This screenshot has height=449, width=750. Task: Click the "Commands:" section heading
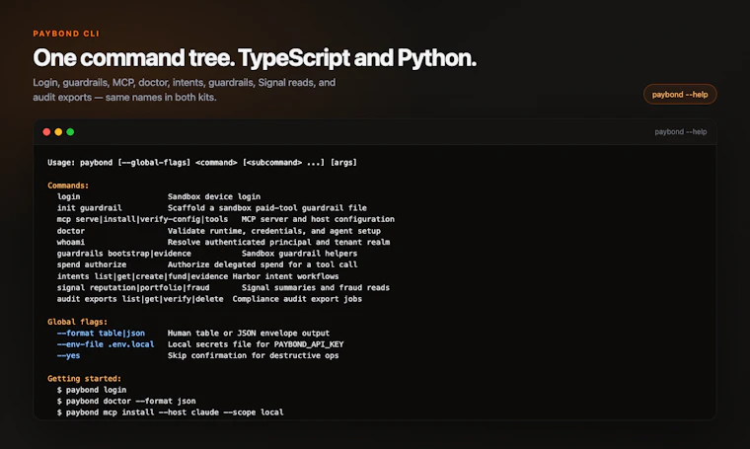(68, 186)
